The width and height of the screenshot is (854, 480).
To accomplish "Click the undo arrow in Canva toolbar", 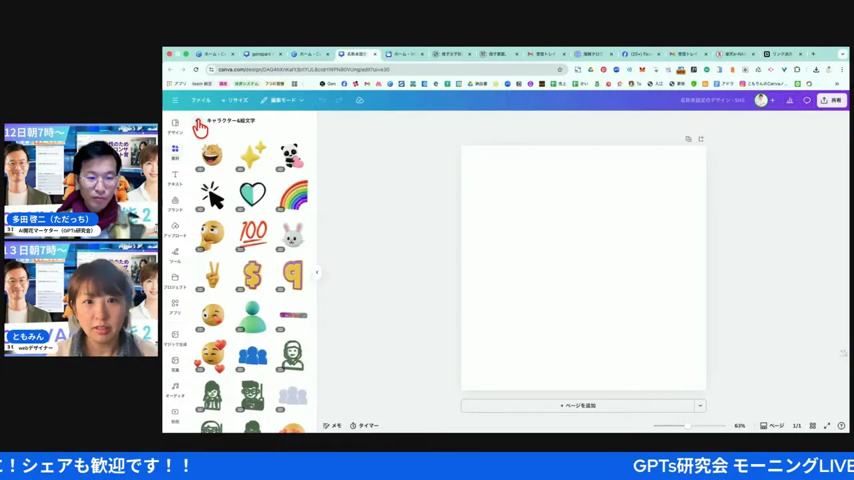I will point(322,100).
